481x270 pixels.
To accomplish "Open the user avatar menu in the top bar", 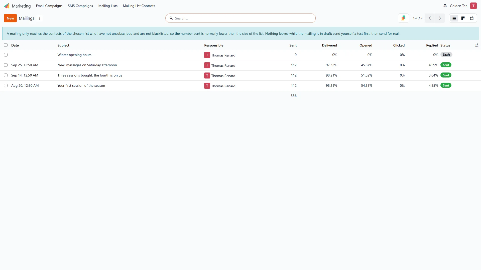I will coord(473,6).
